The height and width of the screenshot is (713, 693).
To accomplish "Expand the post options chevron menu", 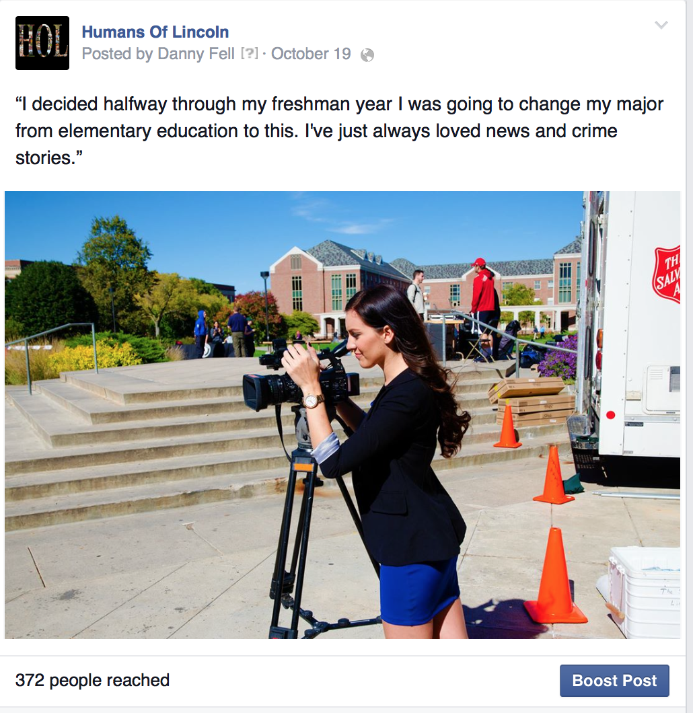I will coord(661,25).
